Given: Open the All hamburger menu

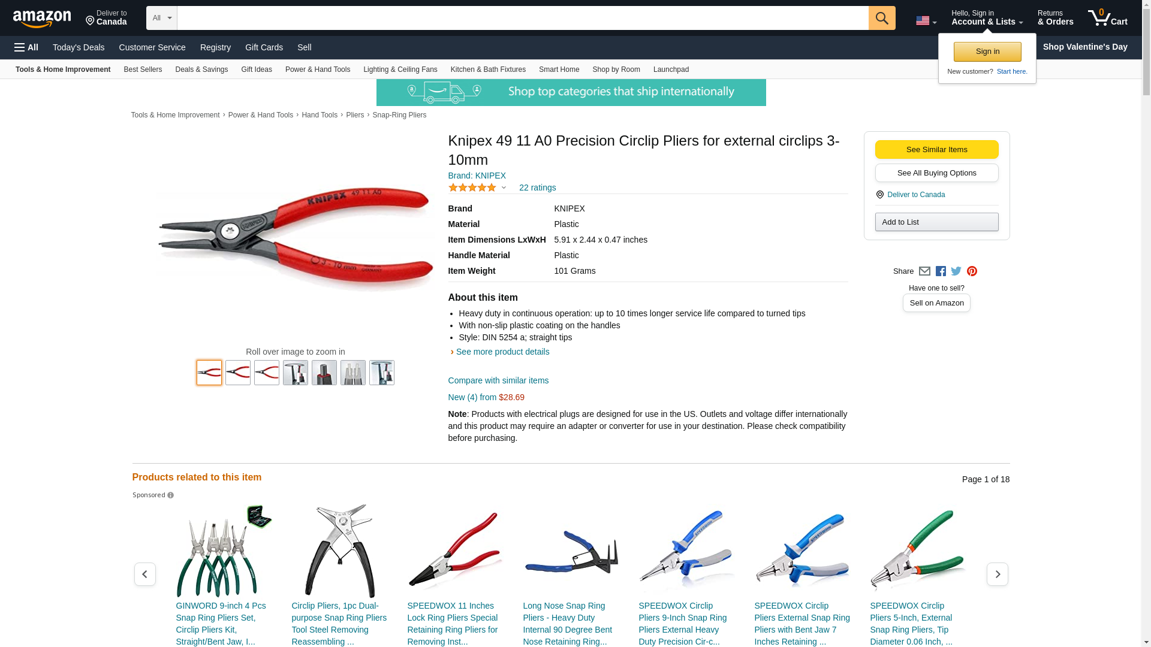Looking at the screenshot, I should point(26,47).
